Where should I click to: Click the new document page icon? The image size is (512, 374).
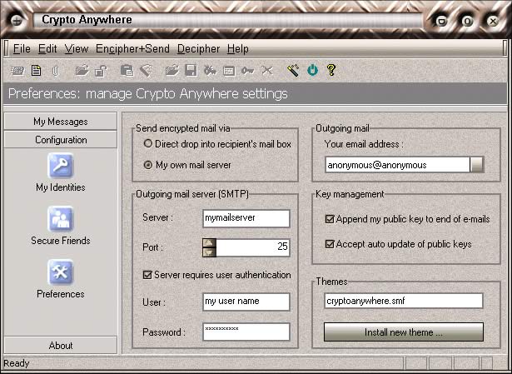[36, 70]
